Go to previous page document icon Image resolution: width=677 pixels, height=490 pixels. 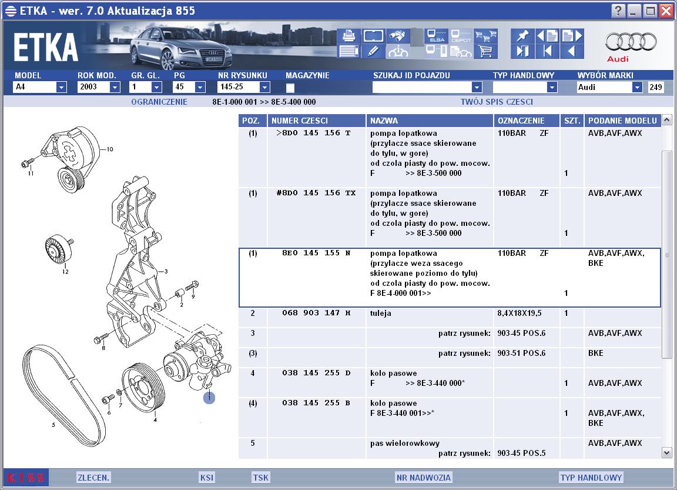click(x=547, y=36)
